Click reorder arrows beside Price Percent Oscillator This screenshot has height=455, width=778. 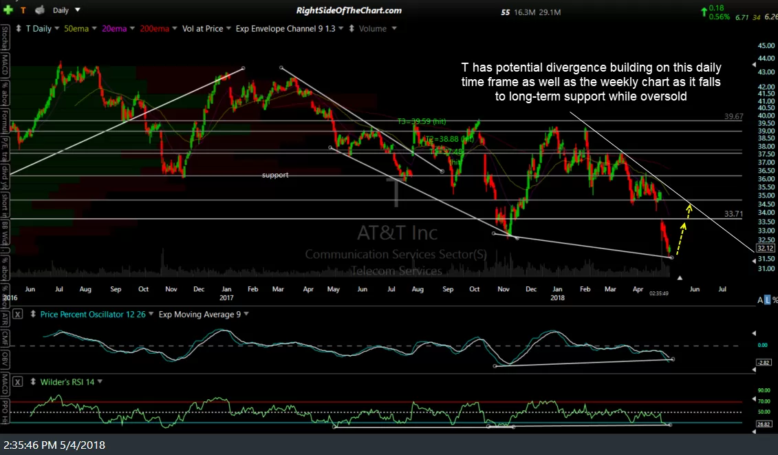pos(33,314)
